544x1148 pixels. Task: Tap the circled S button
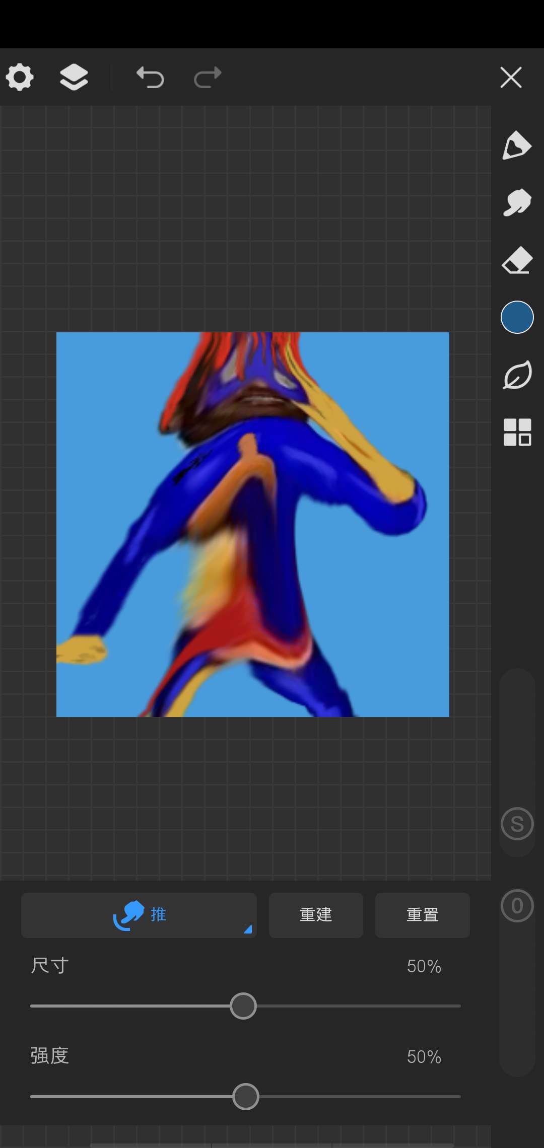pyautogui.click(x=517, y=824)
